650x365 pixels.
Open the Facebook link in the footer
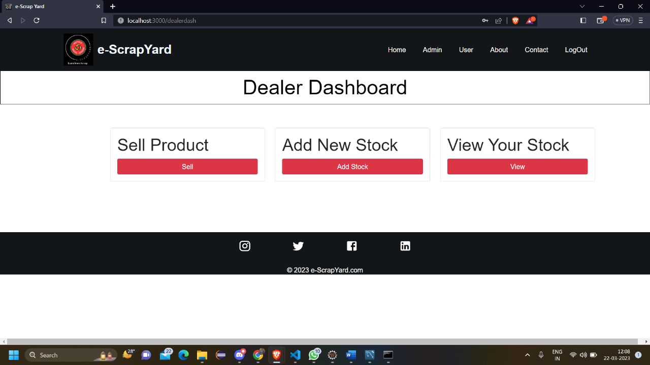(351, 246)
